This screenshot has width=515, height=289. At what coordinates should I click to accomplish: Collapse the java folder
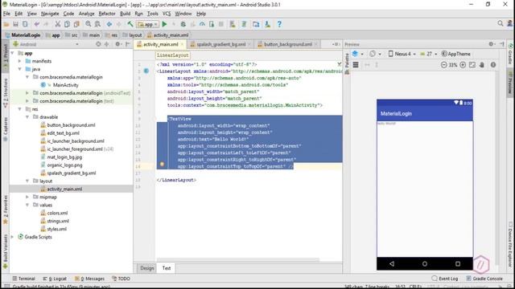coord(19,69)
